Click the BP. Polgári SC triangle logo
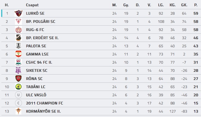 18,21
